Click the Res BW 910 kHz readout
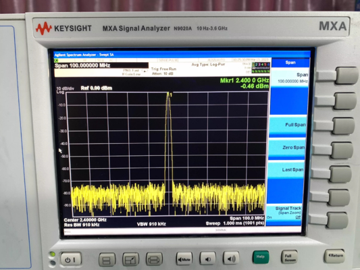360x270 pixels. tap(82, 225)
